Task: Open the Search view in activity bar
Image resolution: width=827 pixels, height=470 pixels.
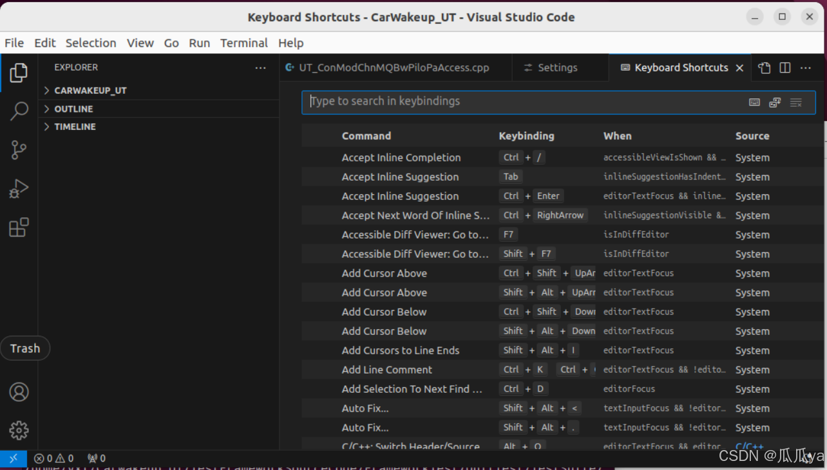Action: pos(19,111)
